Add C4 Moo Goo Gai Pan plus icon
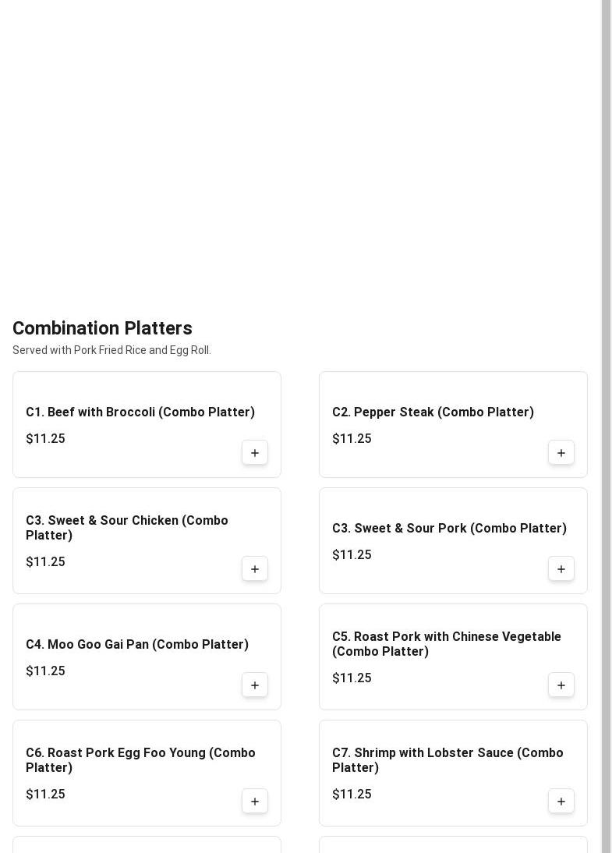612x853 pixels. pyautogui.click(x=255, y=685)
